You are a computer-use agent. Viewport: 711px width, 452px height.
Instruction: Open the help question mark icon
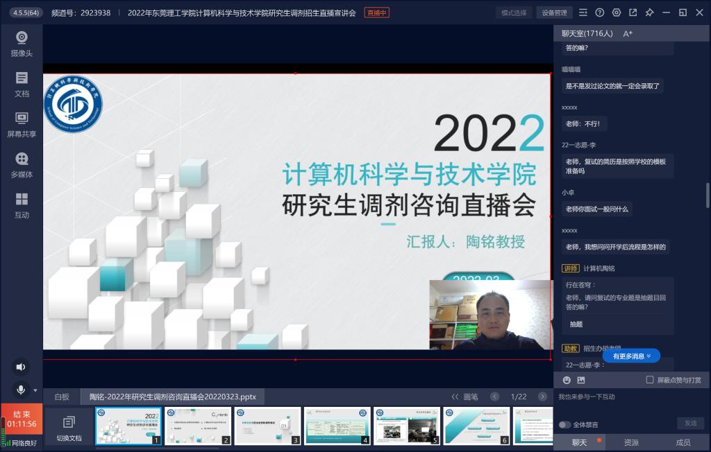(599, 12)
